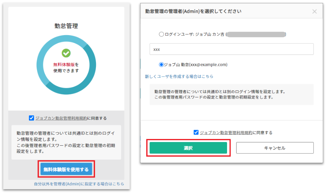The width and height of the screenshot is (327, 194).
Task: Click the admin login info note in the left card
Action: (x=66, y=142)
